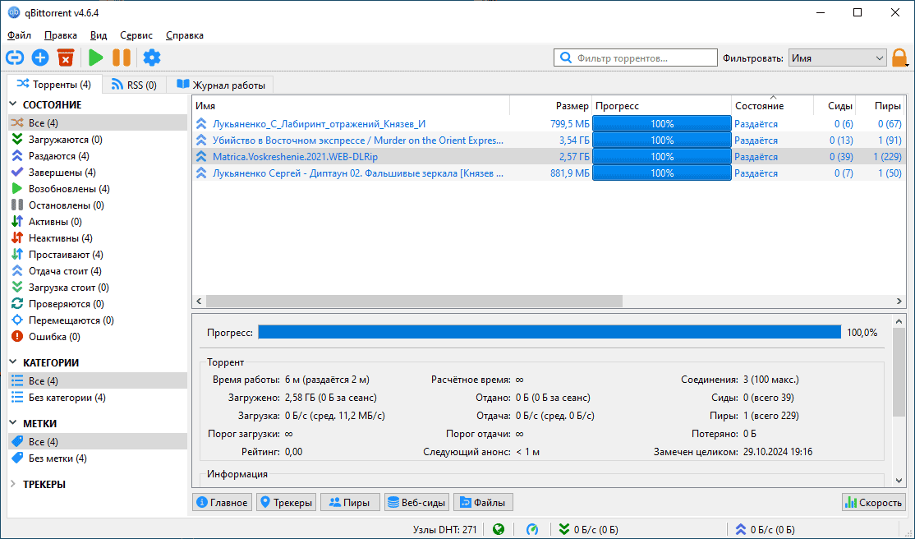Viewport: 915px width, 539px height.
Task: Open the Файл menu
Action: (x=19, y=35)
